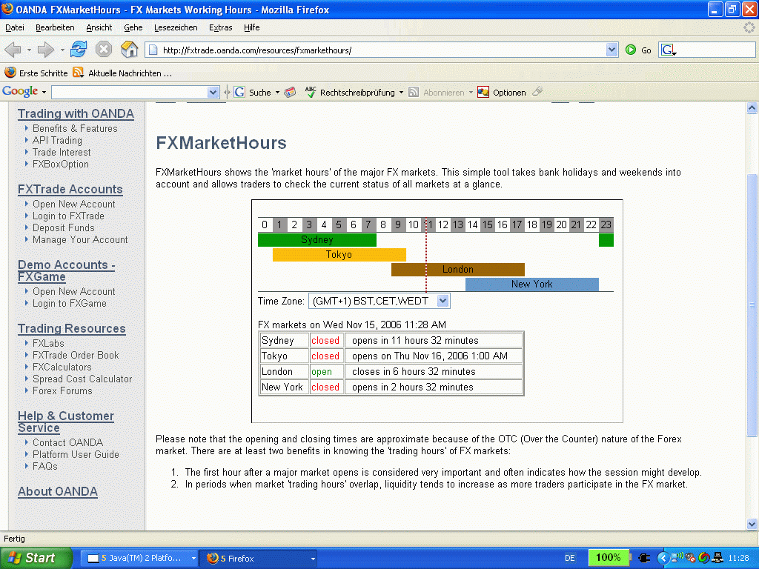Open the Platform User Guide link
The height and width of the screenshot is (569, 759).
coord(76,454)
